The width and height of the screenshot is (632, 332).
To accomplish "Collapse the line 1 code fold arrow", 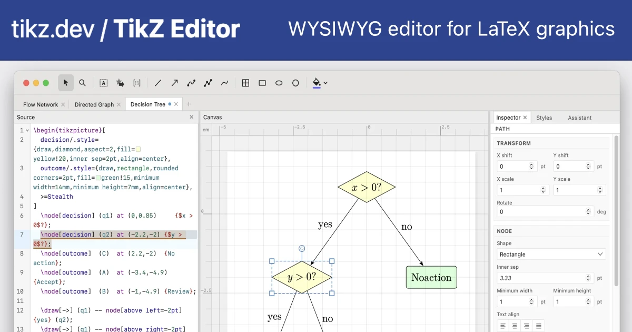I will 27,130.
